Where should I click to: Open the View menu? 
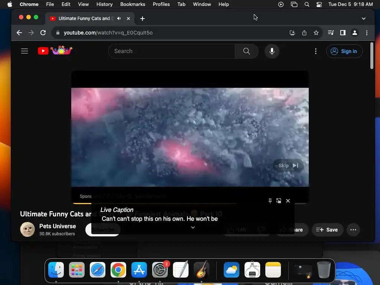pyautogui.click(x=83, y=4)
